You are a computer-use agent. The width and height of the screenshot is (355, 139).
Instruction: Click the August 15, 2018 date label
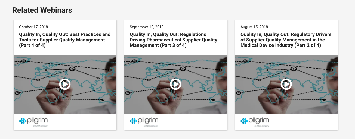point(254,27)
